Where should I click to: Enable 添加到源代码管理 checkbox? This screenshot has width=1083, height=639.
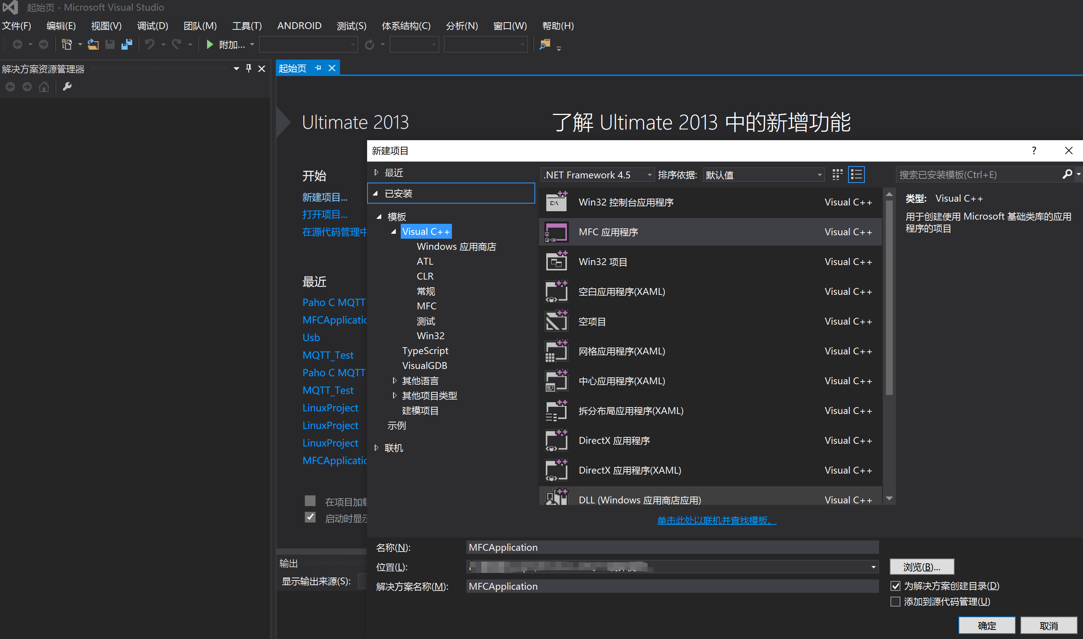tap(896, 601)
